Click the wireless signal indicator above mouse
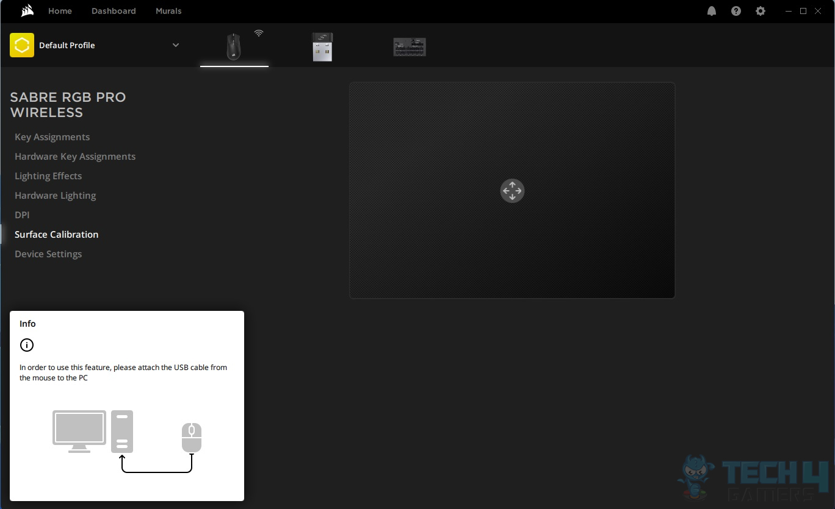This screenshot has height=509, width=835. click(259, 34)
